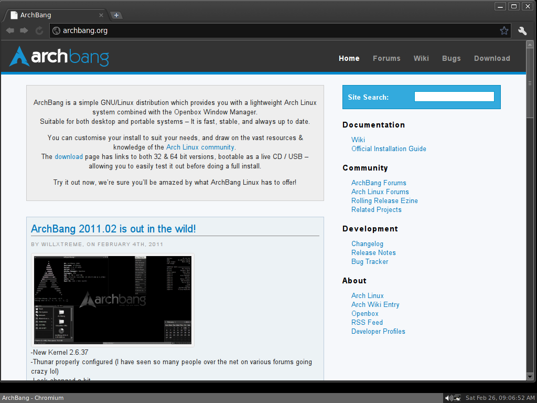Screen dimensions: 537x403
Task: Click the page scrollbar thumb
Action: coord(530,83)
